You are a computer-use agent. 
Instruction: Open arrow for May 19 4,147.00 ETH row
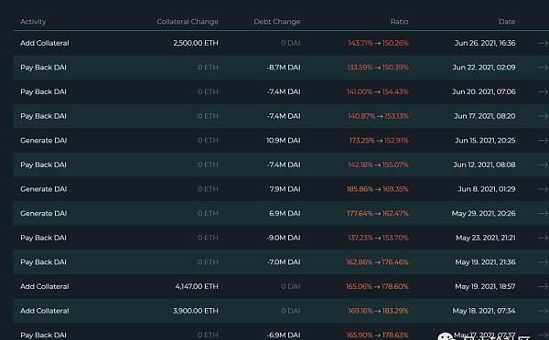pyautogui.click(x=544, y=286)
